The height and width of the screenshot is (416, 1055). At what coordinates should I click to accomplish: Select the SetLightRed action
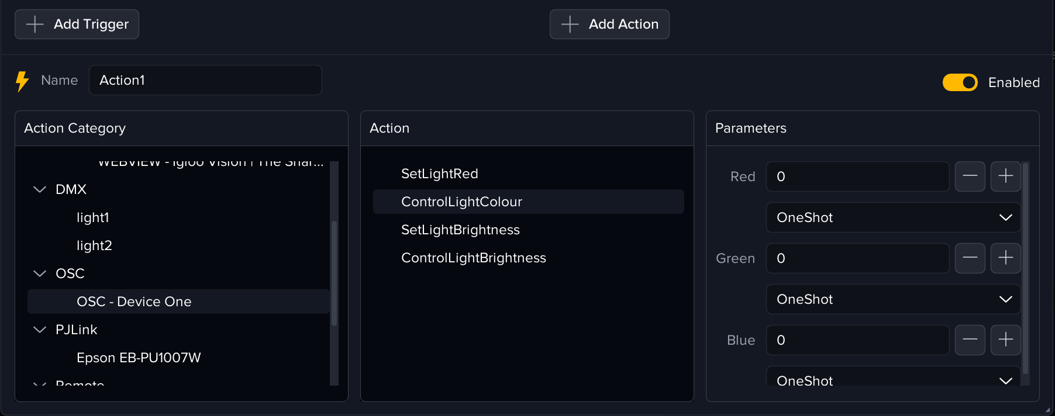pyautogui.click(x=439, y=174)
